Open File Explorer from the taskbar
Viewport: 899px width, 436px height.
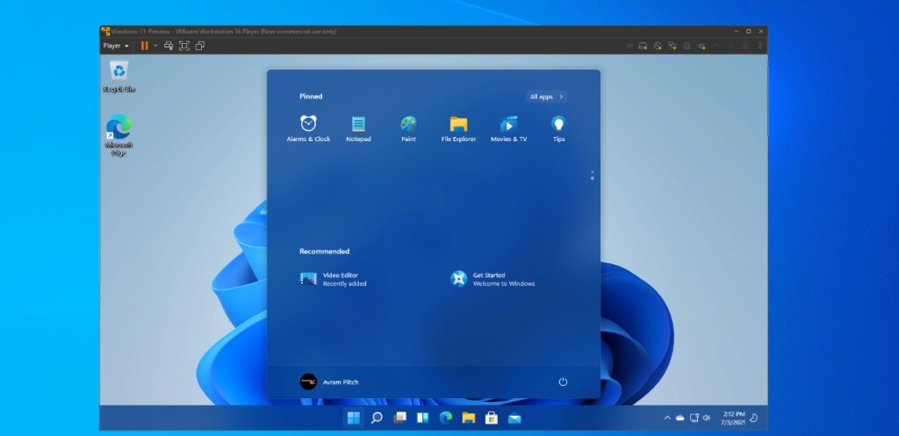pos(469,418)
